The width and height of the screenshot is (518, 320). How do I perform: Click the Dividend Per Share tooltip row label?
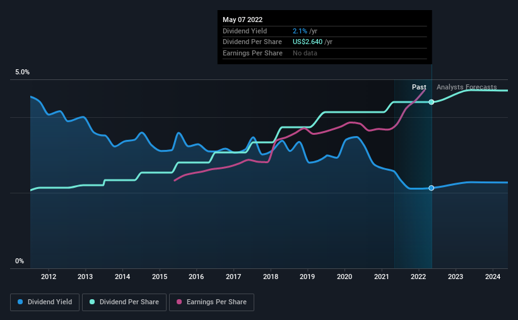click(252, 42)
